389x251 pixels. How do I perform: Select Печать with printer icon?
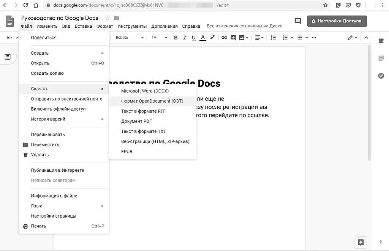(x=64, y=226)
